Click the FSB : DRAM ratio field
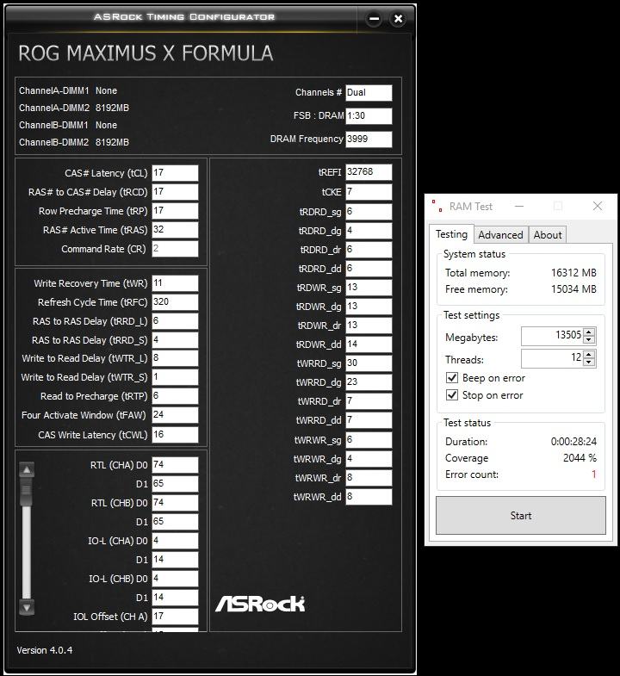 (x=369, y=116)
